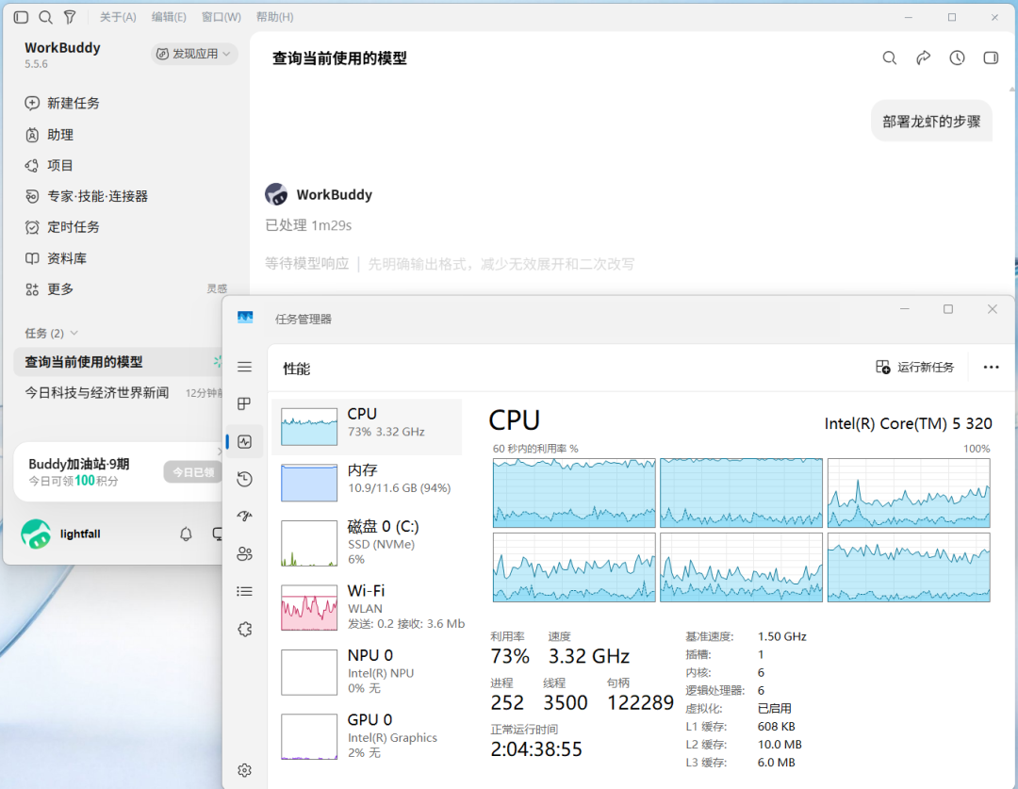The image size is (1018, 789).
Task: Click the 部署龙虾的步骤 message bubble
Action: click(931, 122)
